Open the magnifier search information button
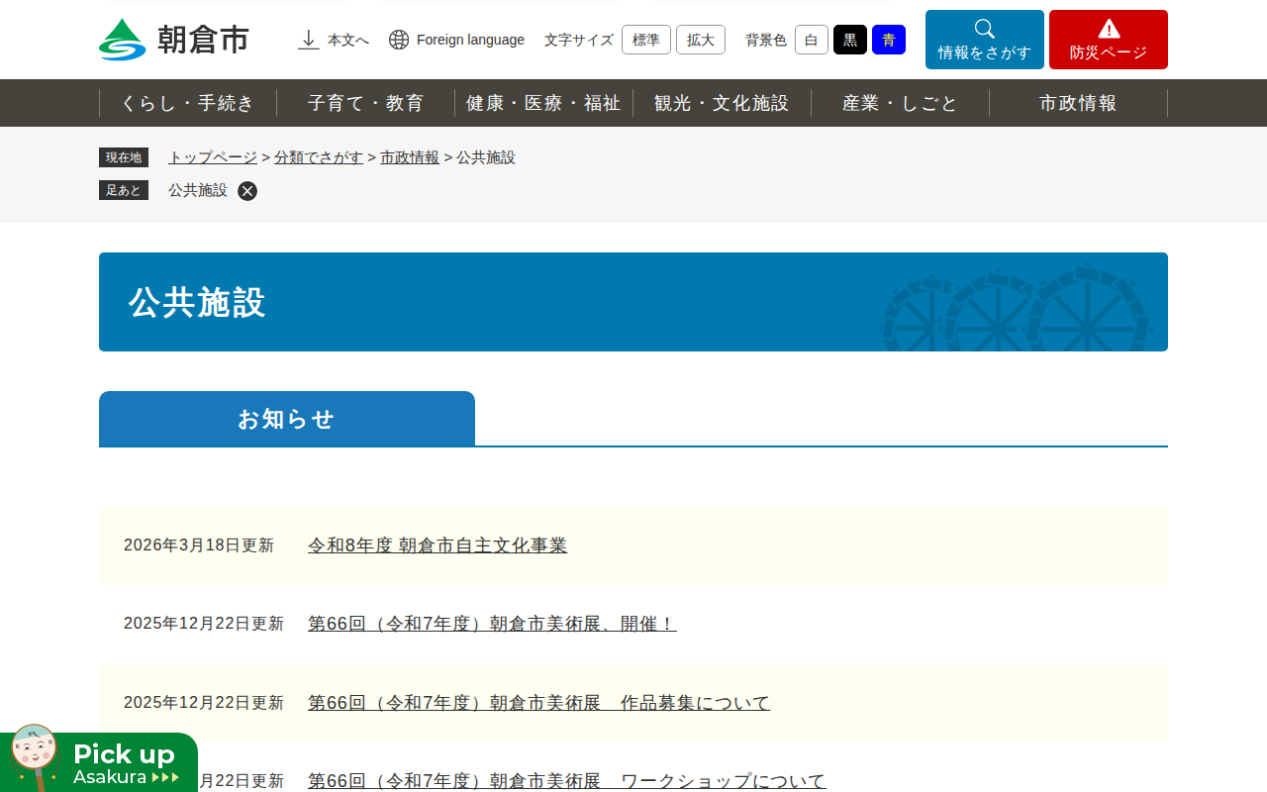 coord(984,40)
